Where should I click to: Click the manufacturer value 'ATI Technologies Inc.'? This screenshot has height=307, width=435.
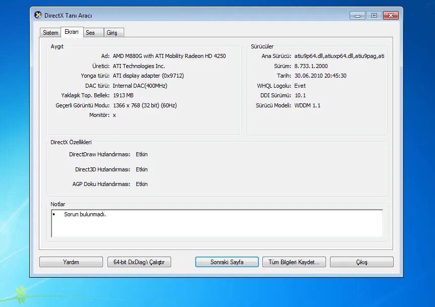139,66
